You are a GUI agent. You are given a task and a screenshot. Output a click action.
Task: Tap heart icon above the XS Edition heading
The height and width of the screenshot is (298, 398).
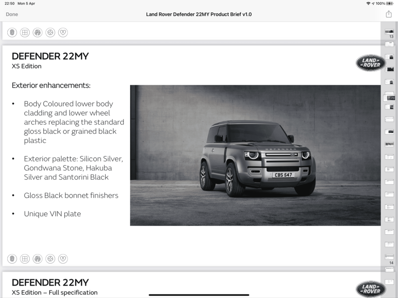pyautogui.click(x=63, y=33)
